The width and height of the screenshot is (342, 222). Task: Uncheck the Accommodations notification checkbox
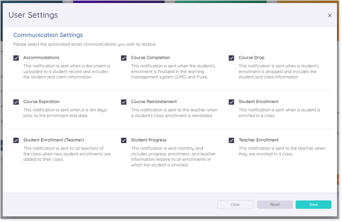coord(16,58)
